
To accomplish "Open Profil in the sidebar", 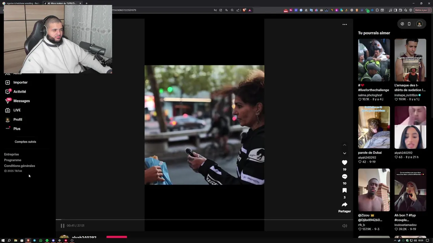I will click(18, 119).
